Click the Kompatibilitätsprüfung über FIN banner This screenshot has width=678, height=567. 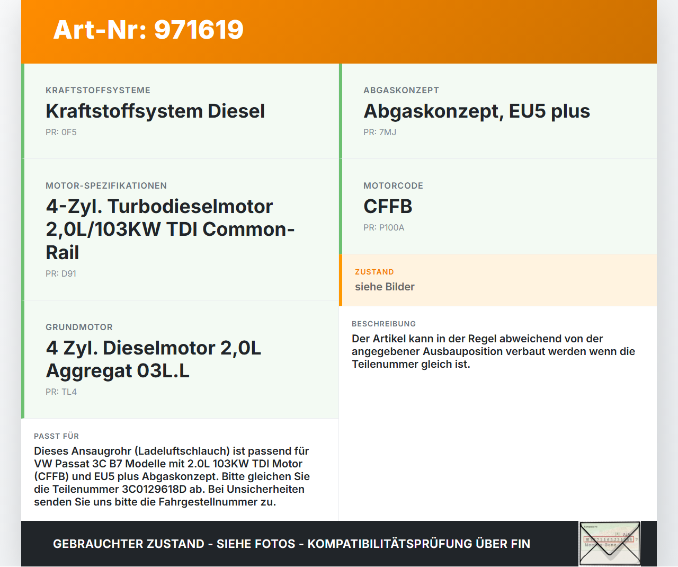(420, 544)
